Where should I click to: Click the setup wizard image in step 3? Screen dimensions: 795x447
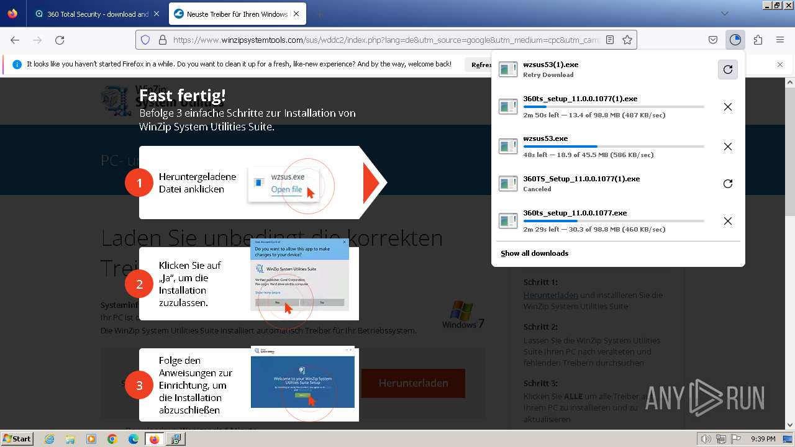[x=302, y=377]
